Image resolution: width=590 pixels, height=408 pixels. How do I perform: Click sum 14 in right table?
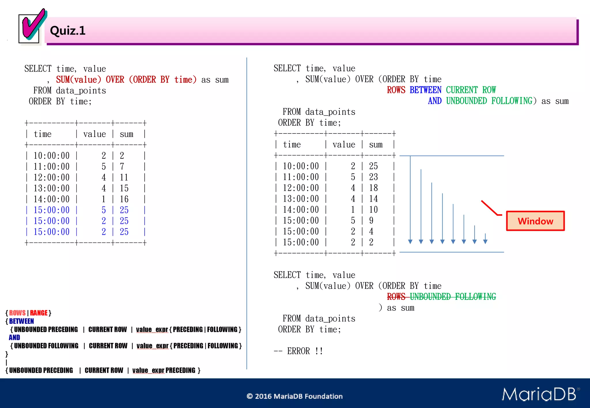point(374,199)
